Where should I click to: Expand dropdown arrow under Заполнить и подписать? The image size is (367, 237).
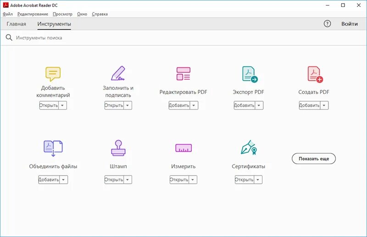point(128,105)
